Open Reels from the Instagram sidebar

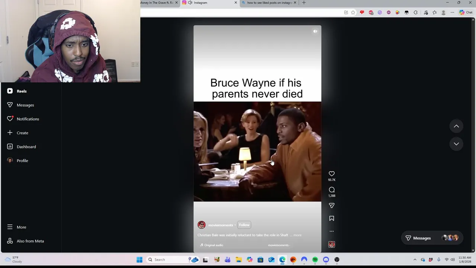pos(17,91)
